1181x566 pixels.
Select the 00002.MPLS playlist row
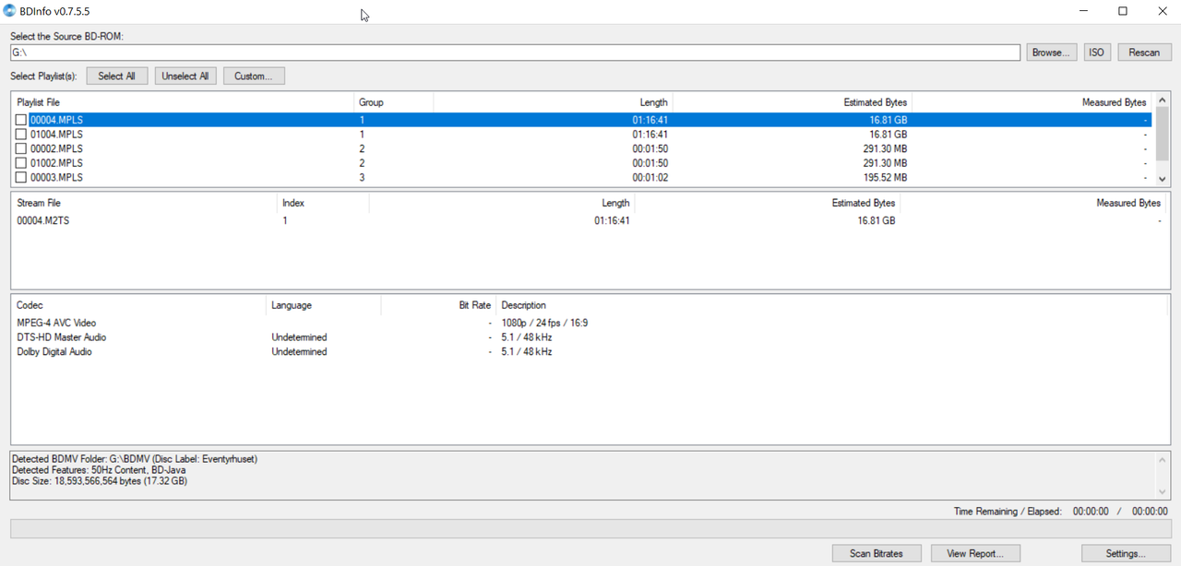(x=582, y=148)
